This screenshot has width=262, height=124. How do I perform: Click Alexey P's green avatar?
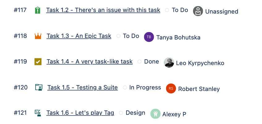pyautogui.click(x=155, y=114)
